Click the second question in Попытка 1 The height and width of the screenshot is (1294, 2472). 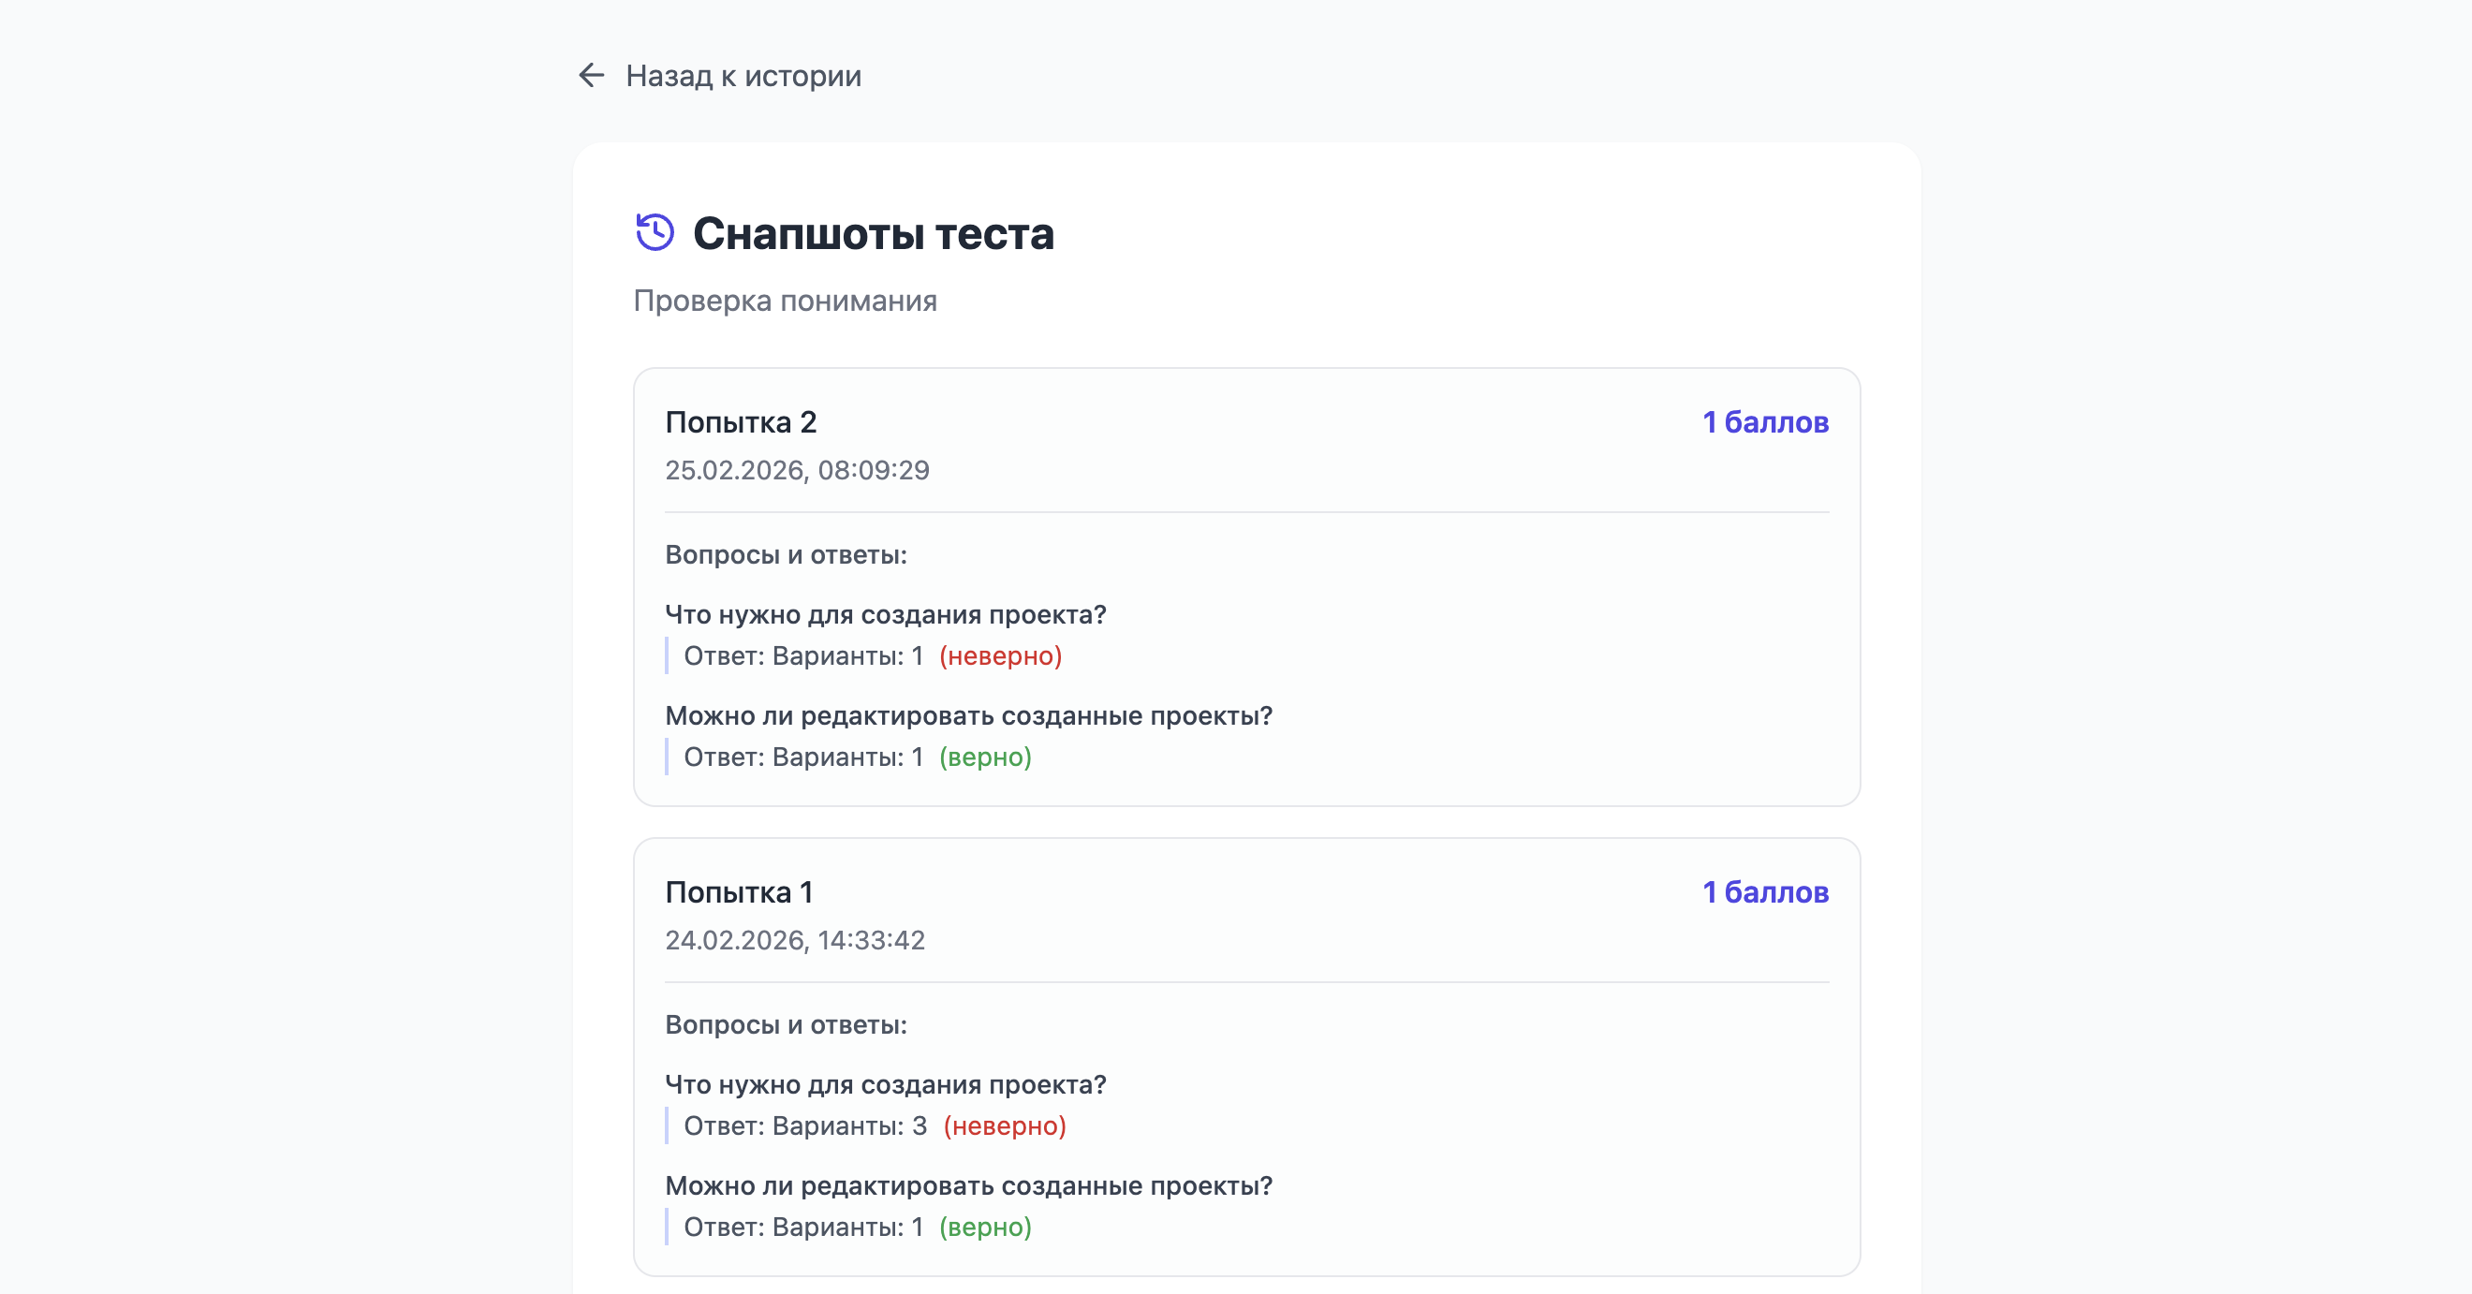click(967, 1185)
